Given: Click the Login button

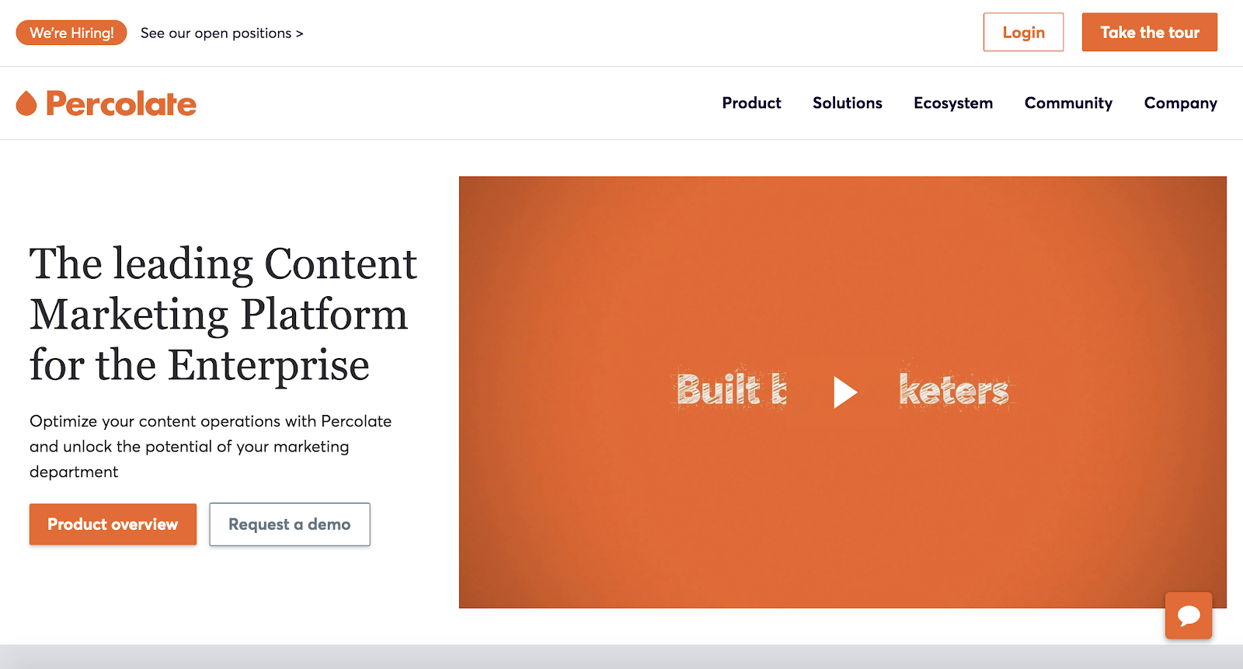Looking at the screenshot, I should pos(1023,32).
